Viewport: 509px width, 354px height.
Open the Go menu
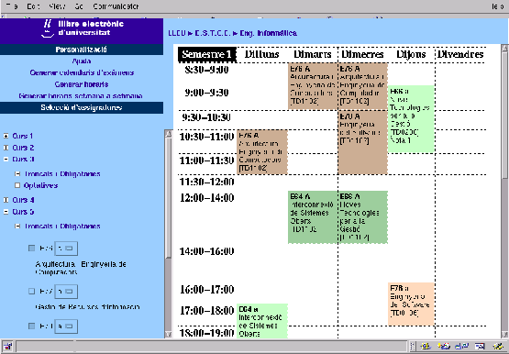[x=79, y=6]
